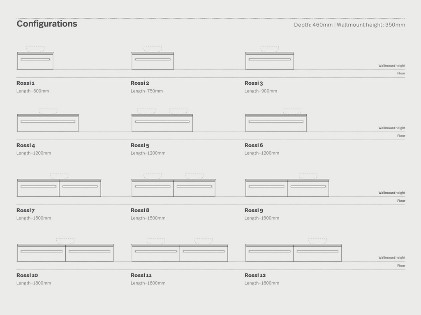This screenshot has height=315, width=421.
Task: Click the Rossi 12 name label
Action: (255, 275)
